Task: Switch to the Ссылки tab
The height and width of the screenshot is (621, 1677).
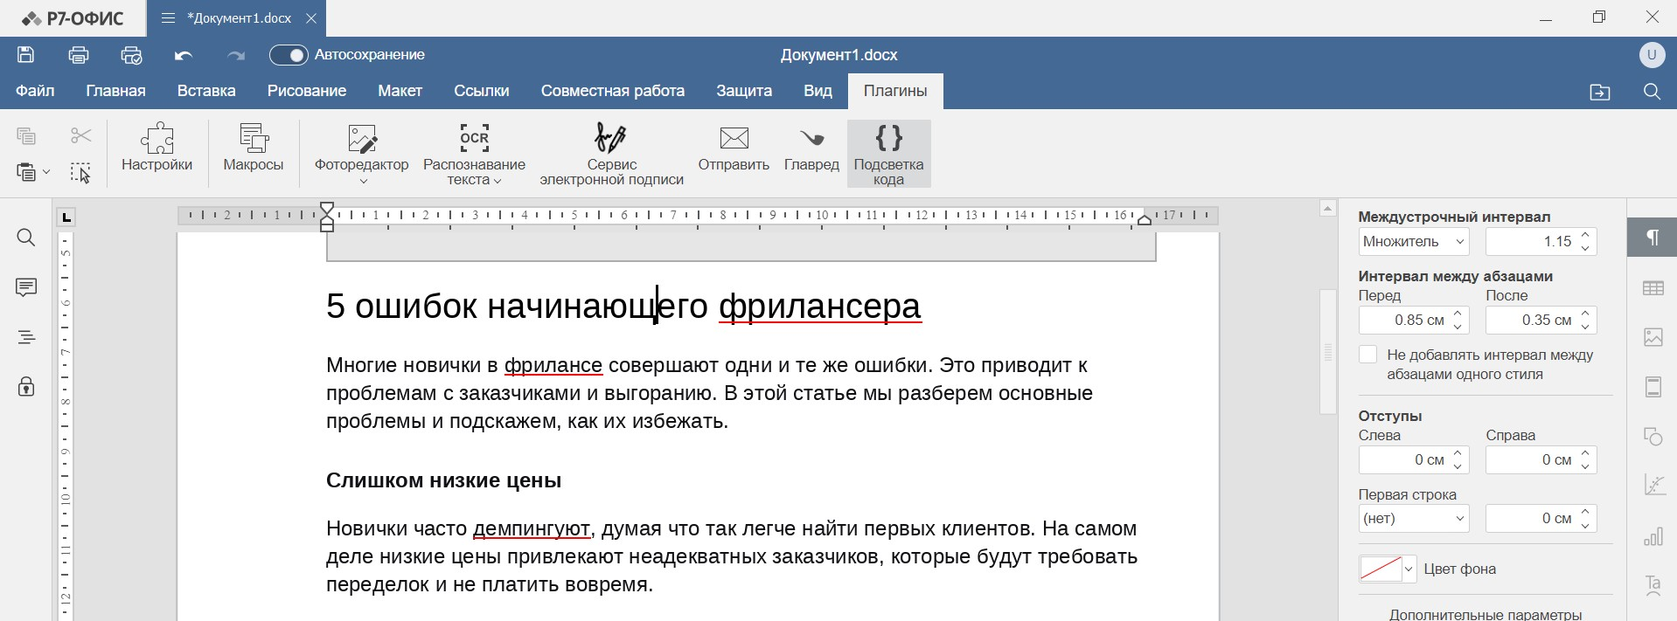Action: pyautogui.click(x=482, y=91)
